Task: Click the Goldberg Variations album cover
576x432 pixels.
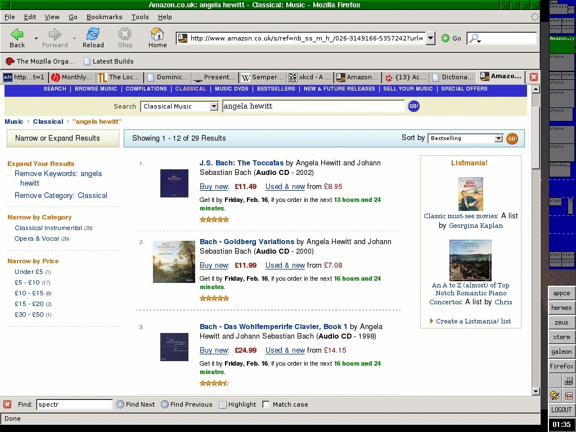Action: (174, 262)
